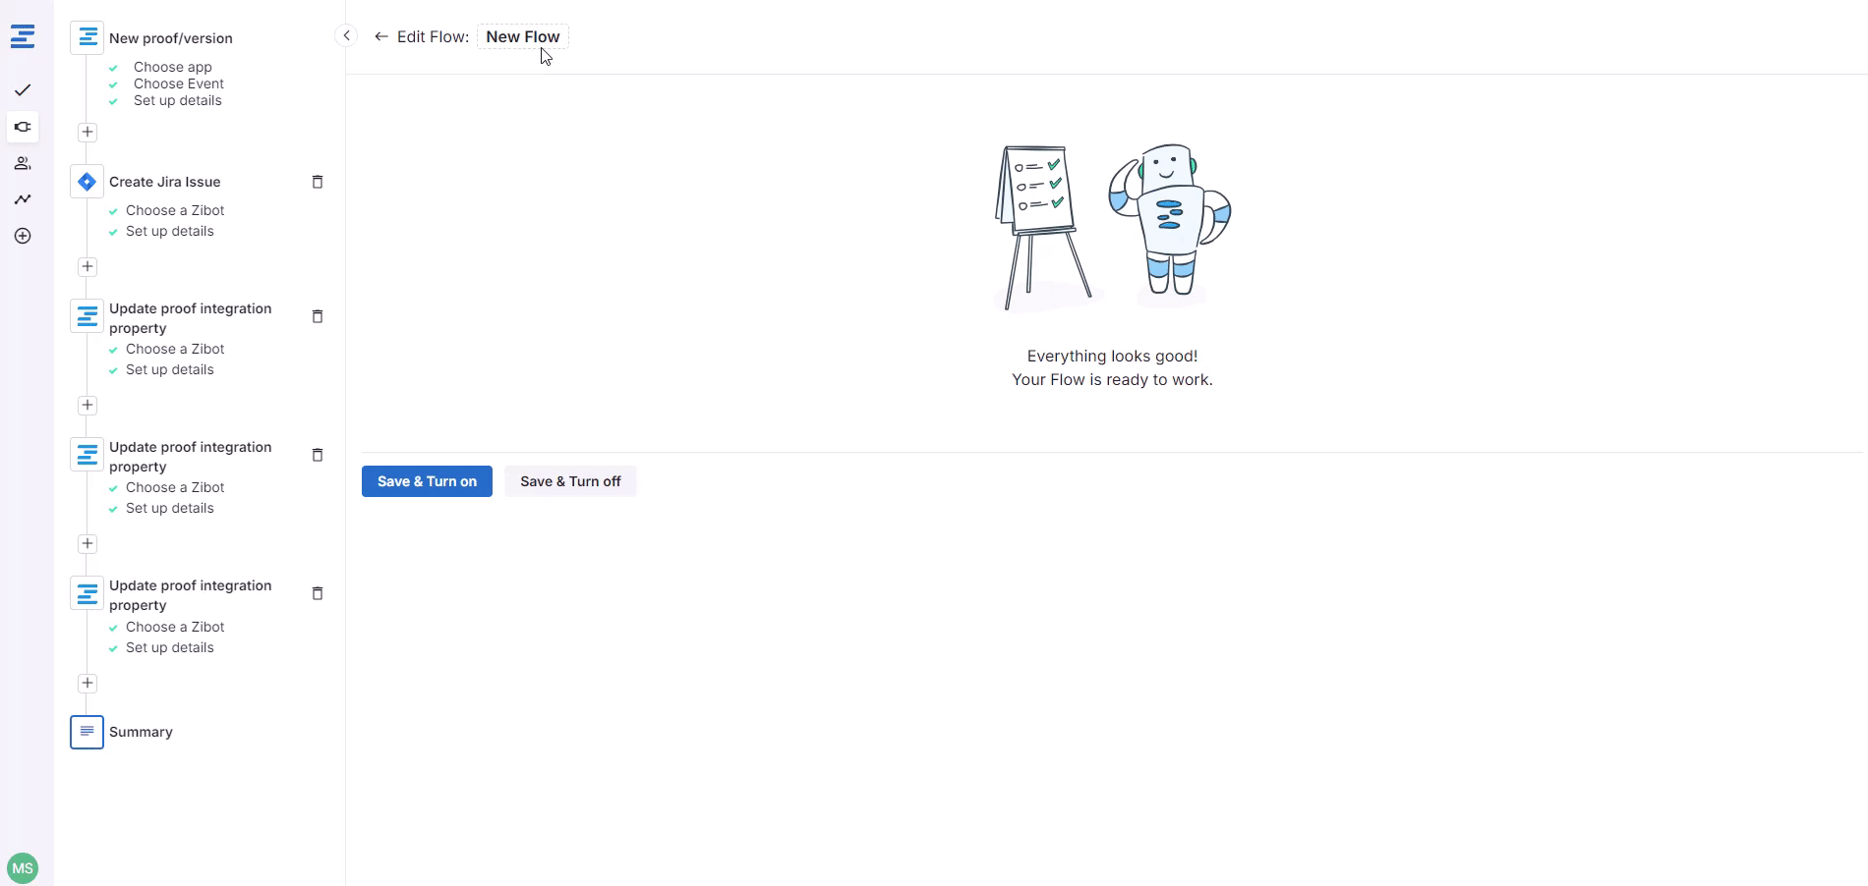Add a step after New proof/version

[88, 132]
